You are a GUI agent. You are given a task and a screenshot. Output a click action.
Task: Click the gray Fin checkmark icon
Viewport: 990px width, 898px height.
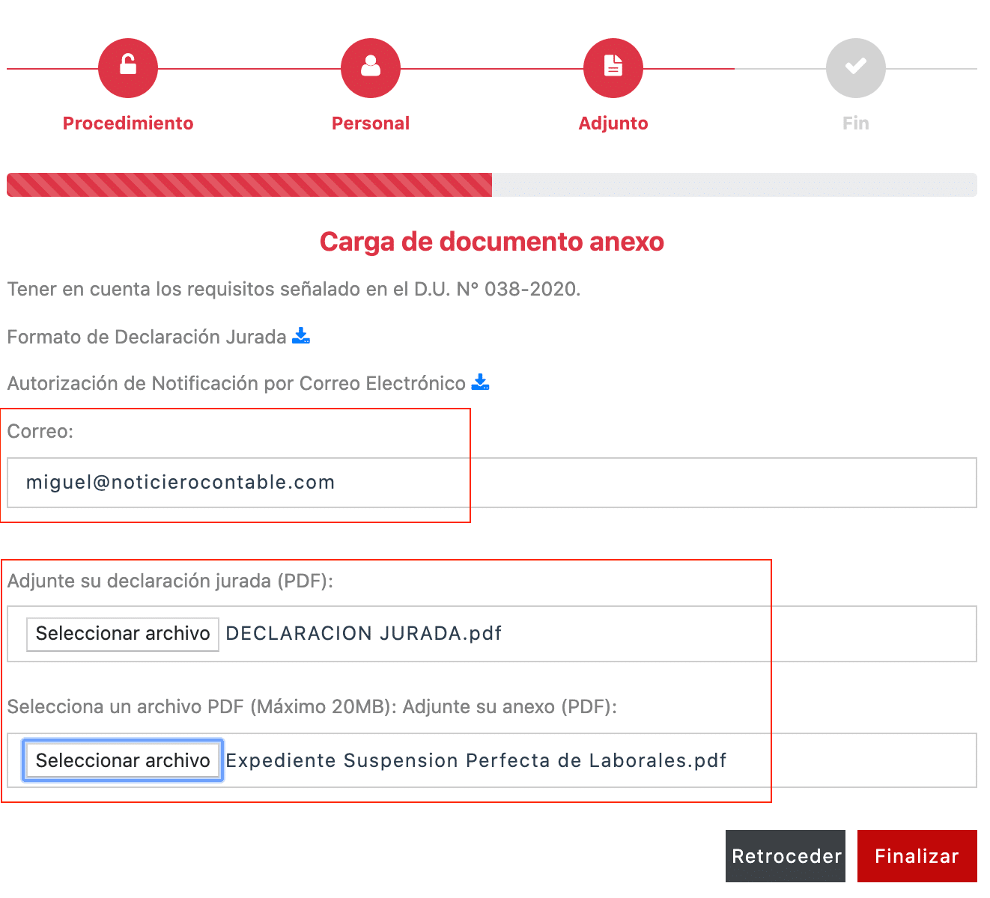[856, 68]
